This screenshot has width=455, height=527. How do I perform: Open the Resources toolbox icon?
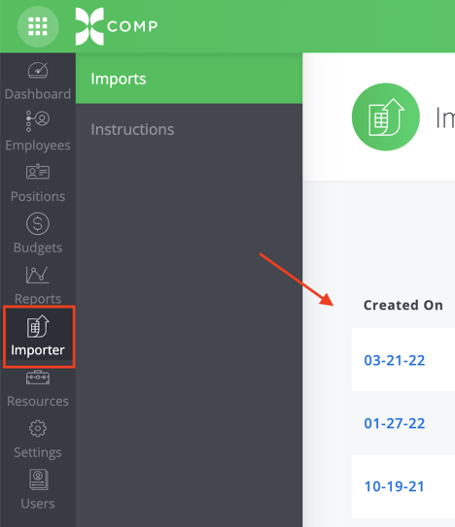[38, 378]
